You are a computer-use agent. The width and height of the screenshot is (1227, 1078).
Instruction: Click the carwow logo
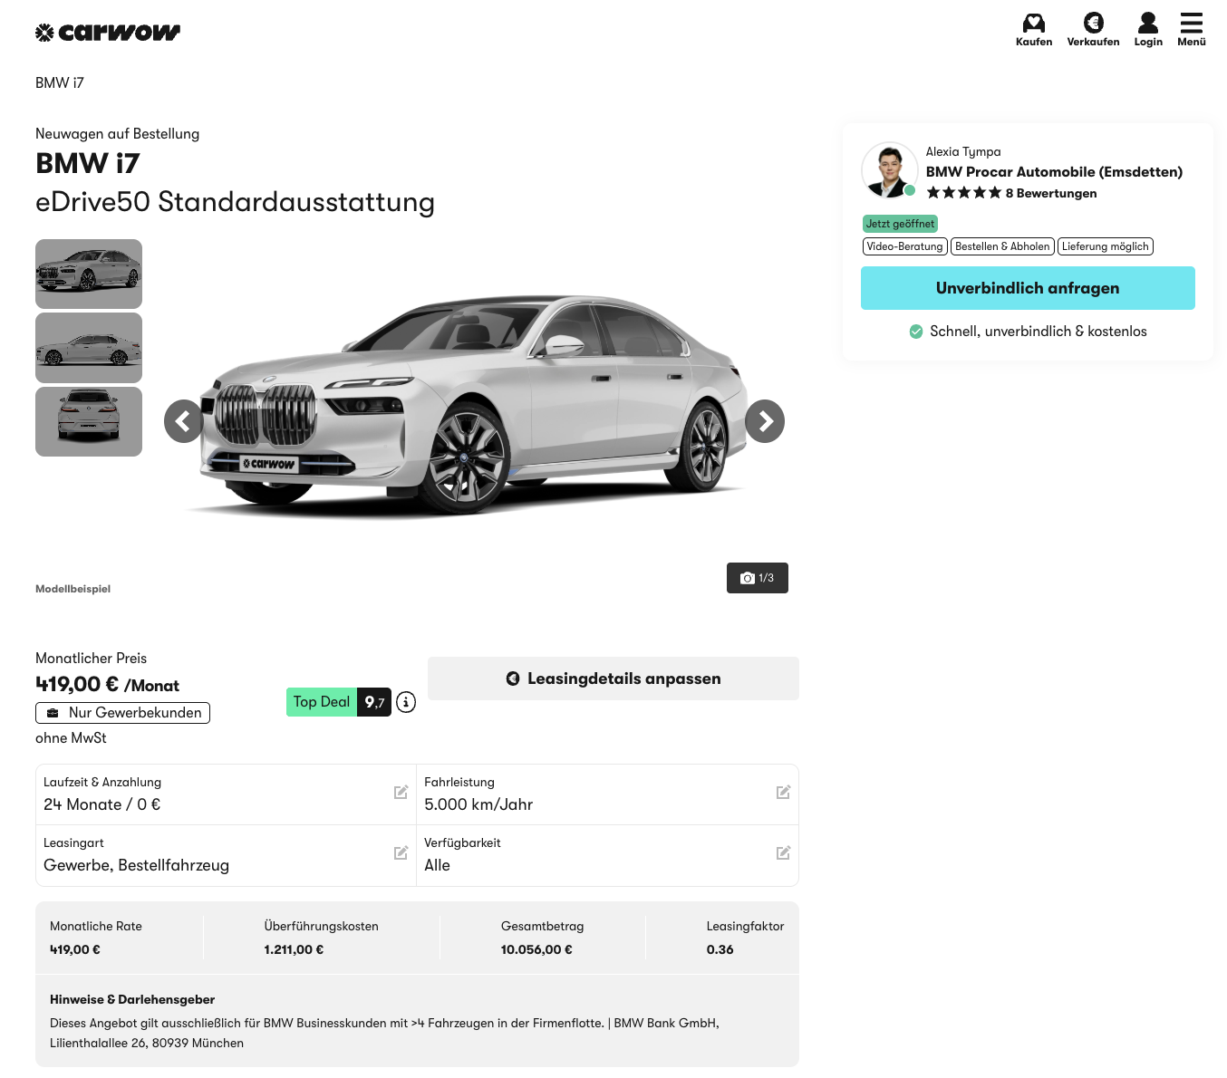coord(108,33)
